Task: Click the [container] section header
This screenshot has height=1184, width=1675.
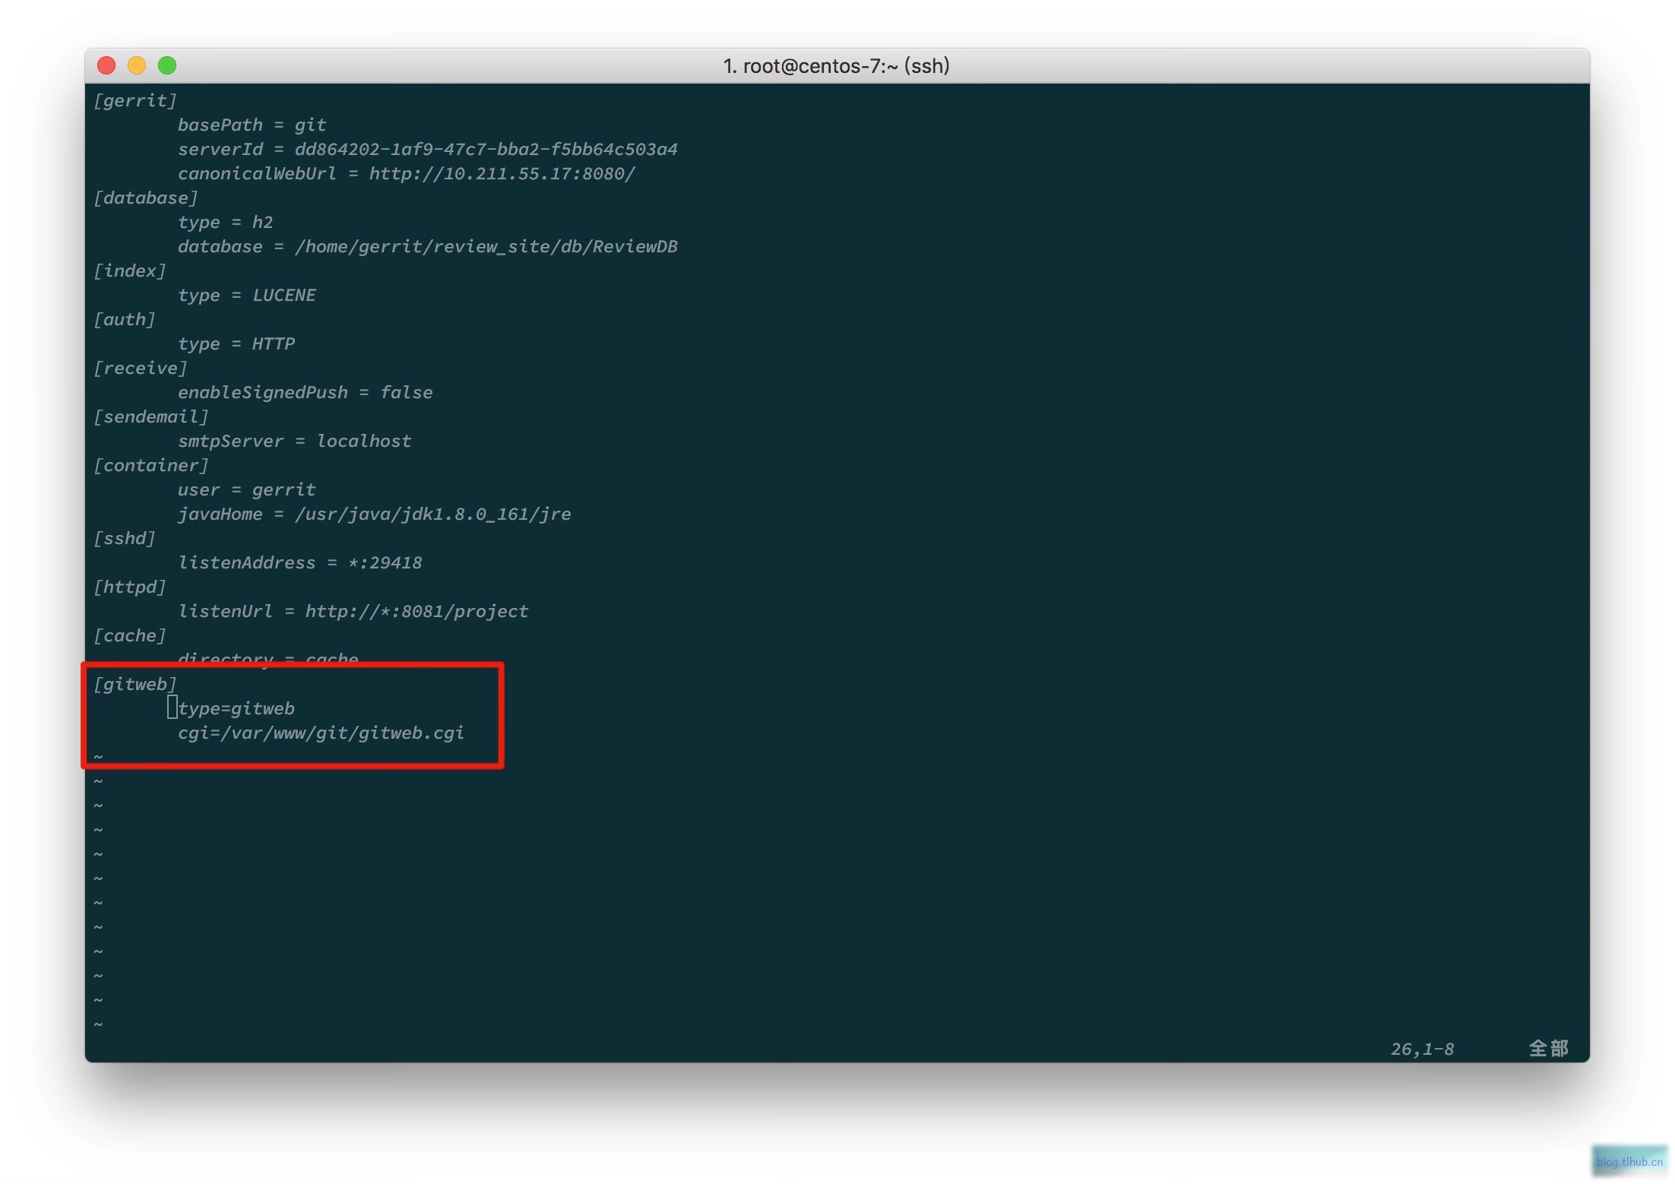Action: click(151, 466)
